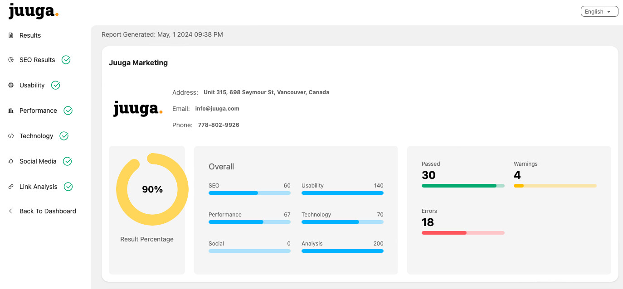Go to Social Media results section

(x=38, y=161)
